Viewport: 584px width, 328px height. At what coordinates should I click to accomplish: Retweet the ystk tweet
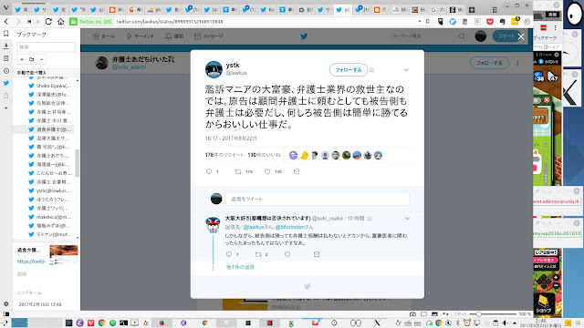coord(238,171)
